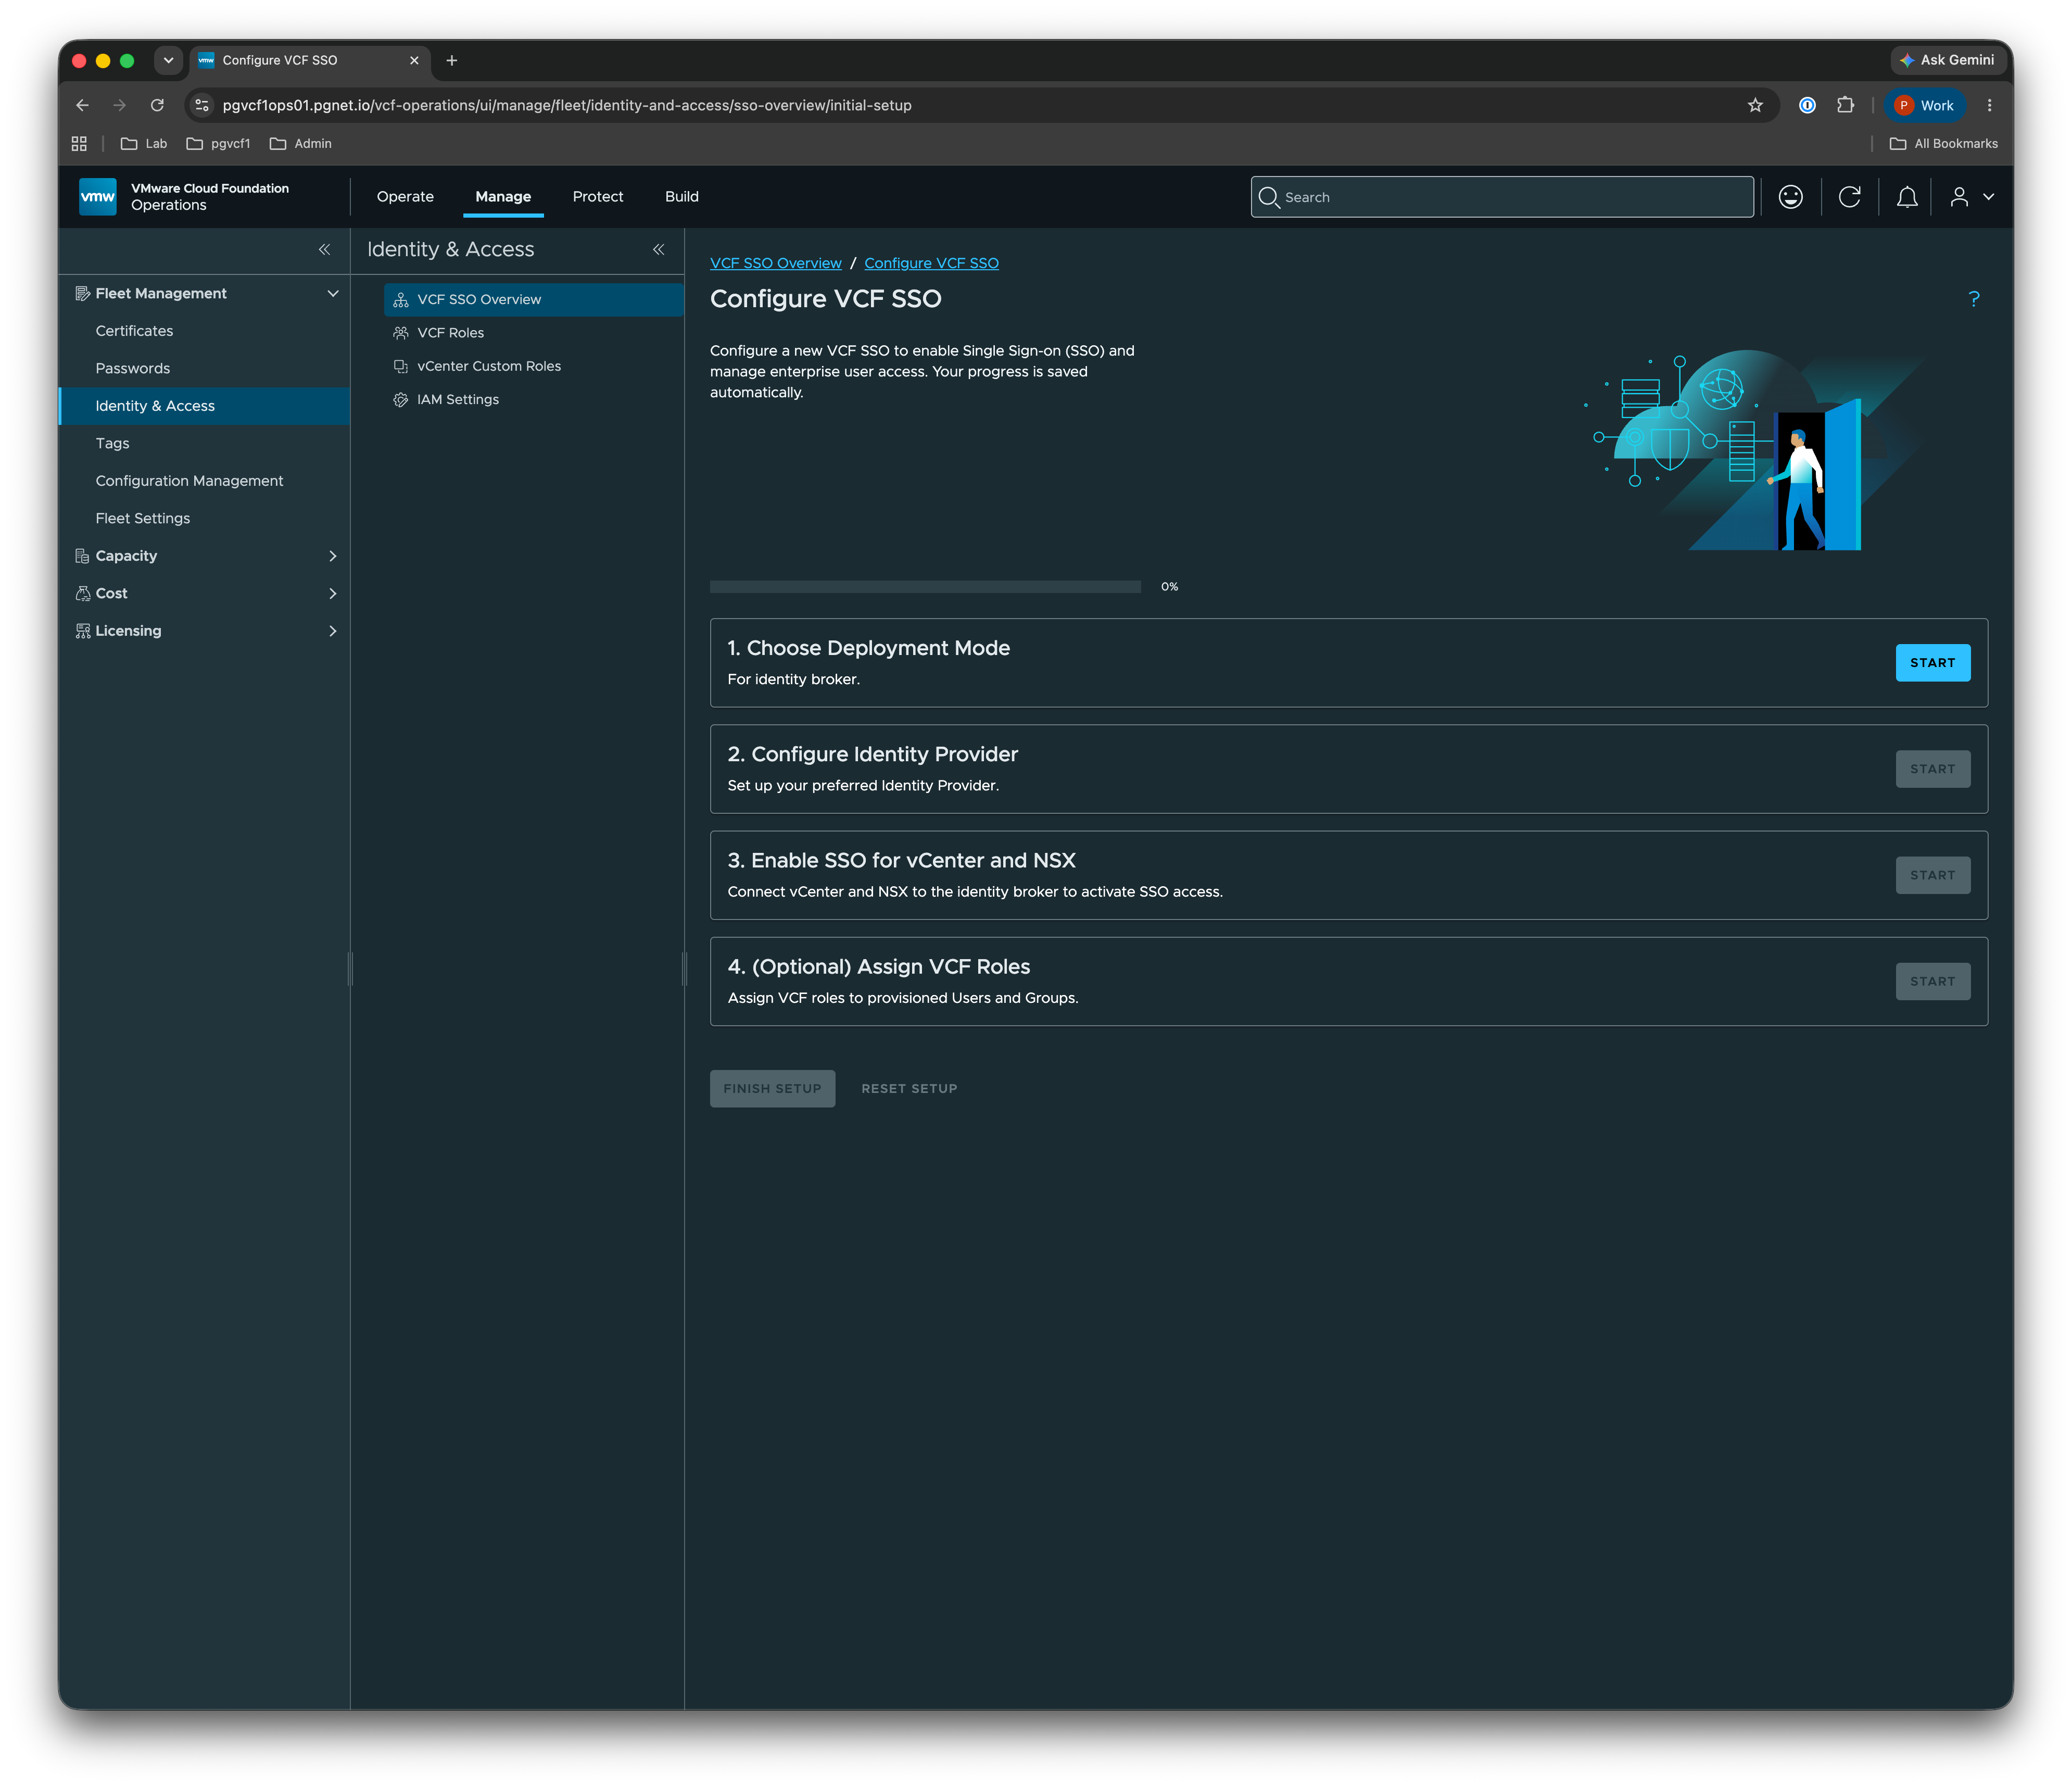The height and width of the screenshot is (1787, 2072).
Task: Click Start for Configure Identity Provider
Action: click(x=1932, y=769)
